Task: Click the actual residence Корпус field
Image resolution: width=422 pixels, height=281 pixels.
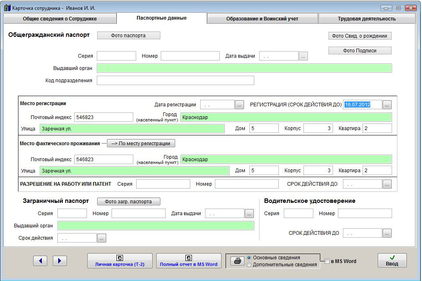Action: click(318, 171)
